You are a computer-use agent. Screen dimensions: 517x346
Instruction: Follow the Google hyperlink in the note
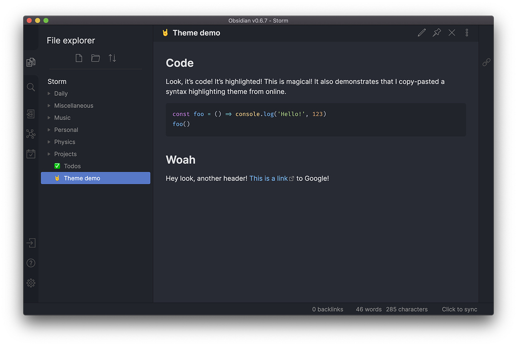tap(269, 178)
